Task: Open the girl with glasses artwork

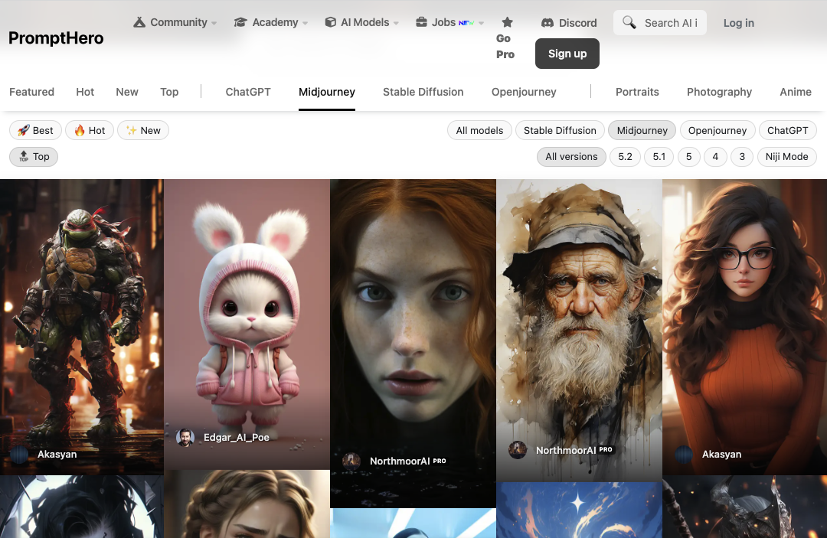Action: [x=745, y=327]
